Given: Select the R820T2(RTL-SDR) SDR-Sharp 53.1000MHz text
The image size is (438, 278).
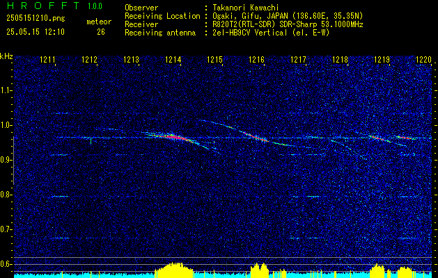Looking at the screenshot, I should tap(288, 24).
